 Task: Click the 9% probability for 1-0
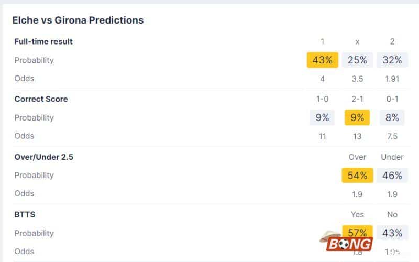(323, 118)
